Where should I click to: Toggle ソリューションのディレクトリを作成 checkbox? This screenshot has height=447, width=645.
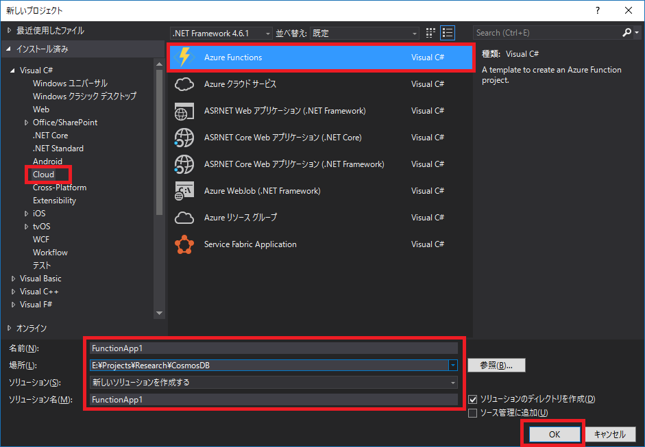tap(473, 399)
